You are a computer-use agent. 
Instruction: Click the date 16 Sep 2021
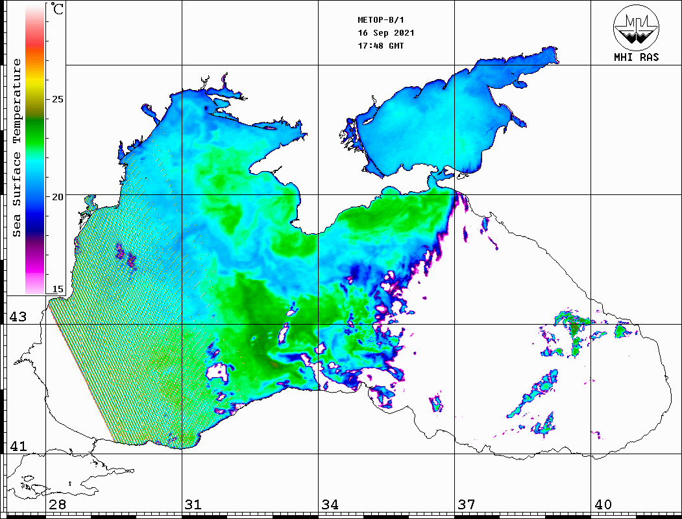[386, 33]
